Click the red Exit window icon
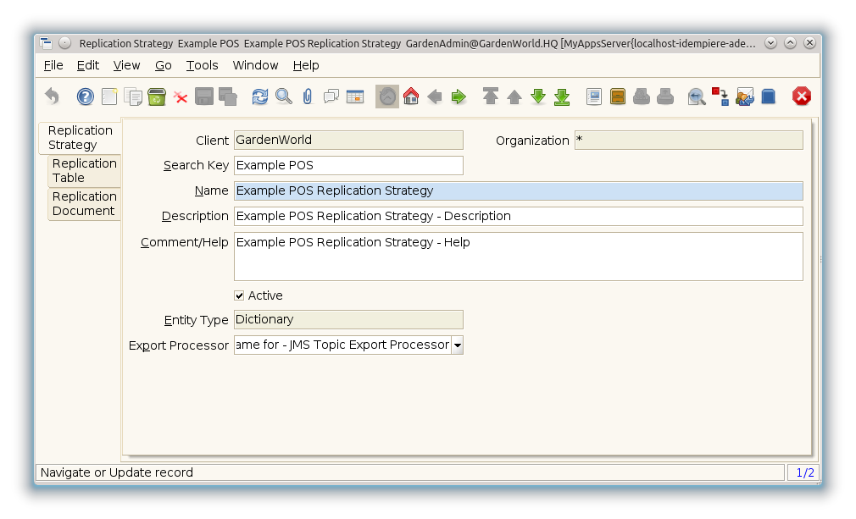 coord(801,97)
